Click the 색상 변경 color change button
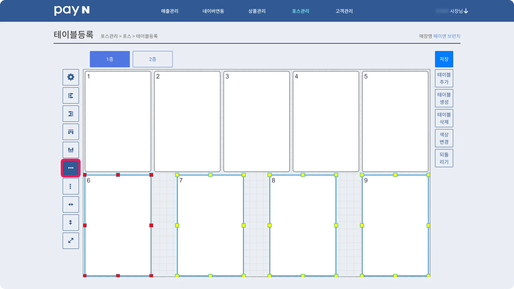Image resolution: width=514 pixels, height=289 pixels. coord(444,138)
